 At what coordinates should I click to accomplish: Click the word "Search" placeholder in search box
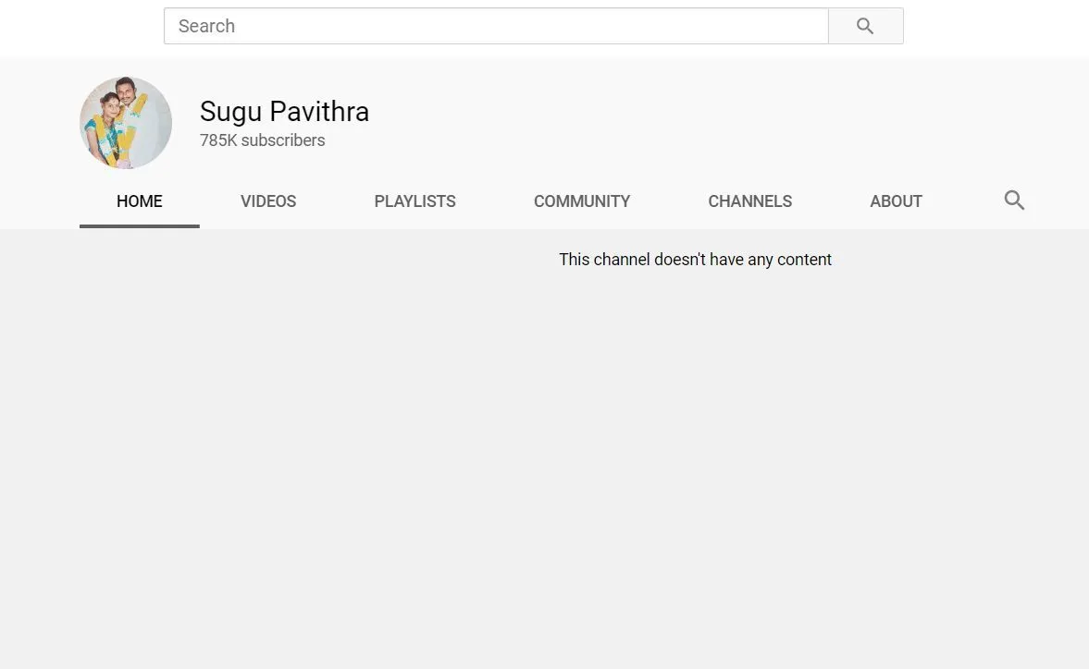pos(206,26)
